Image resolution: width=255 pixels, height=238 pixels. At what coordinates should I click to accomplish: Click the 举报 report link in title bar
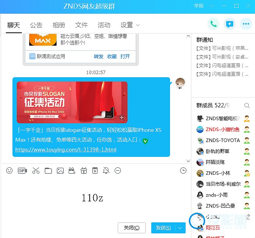(199, 6)
